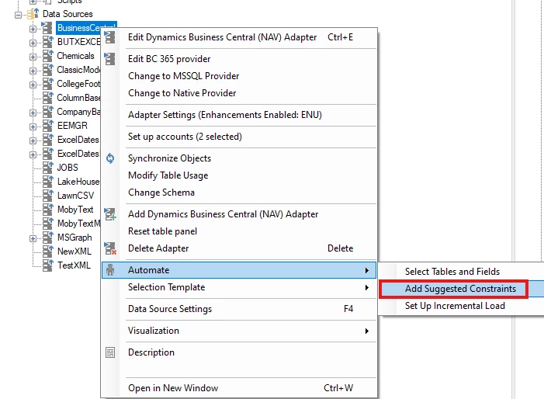The height and width of the screenshot is (399, 544).
Task: Click the EEMGR data source icon
Action: pyautogui.click(x=47, y=126)
